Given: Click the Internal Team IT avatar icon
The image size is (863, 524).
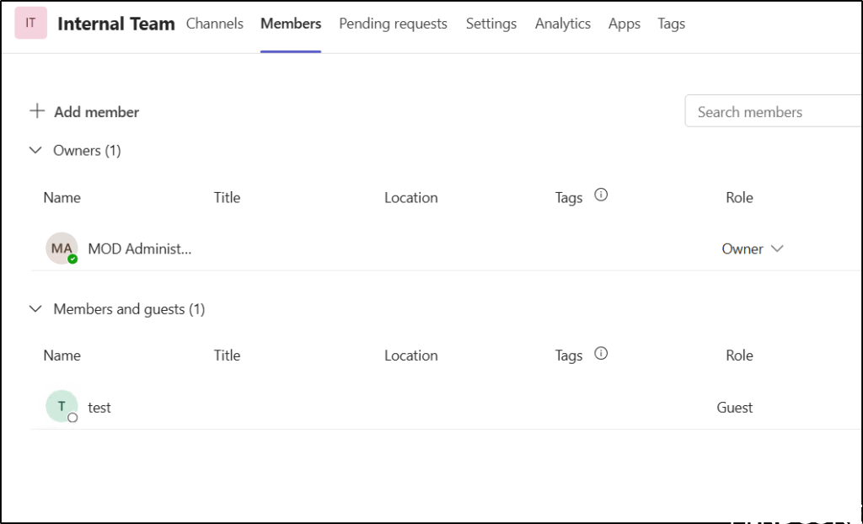Looking at the screenshot, I should tap(31, 24).
